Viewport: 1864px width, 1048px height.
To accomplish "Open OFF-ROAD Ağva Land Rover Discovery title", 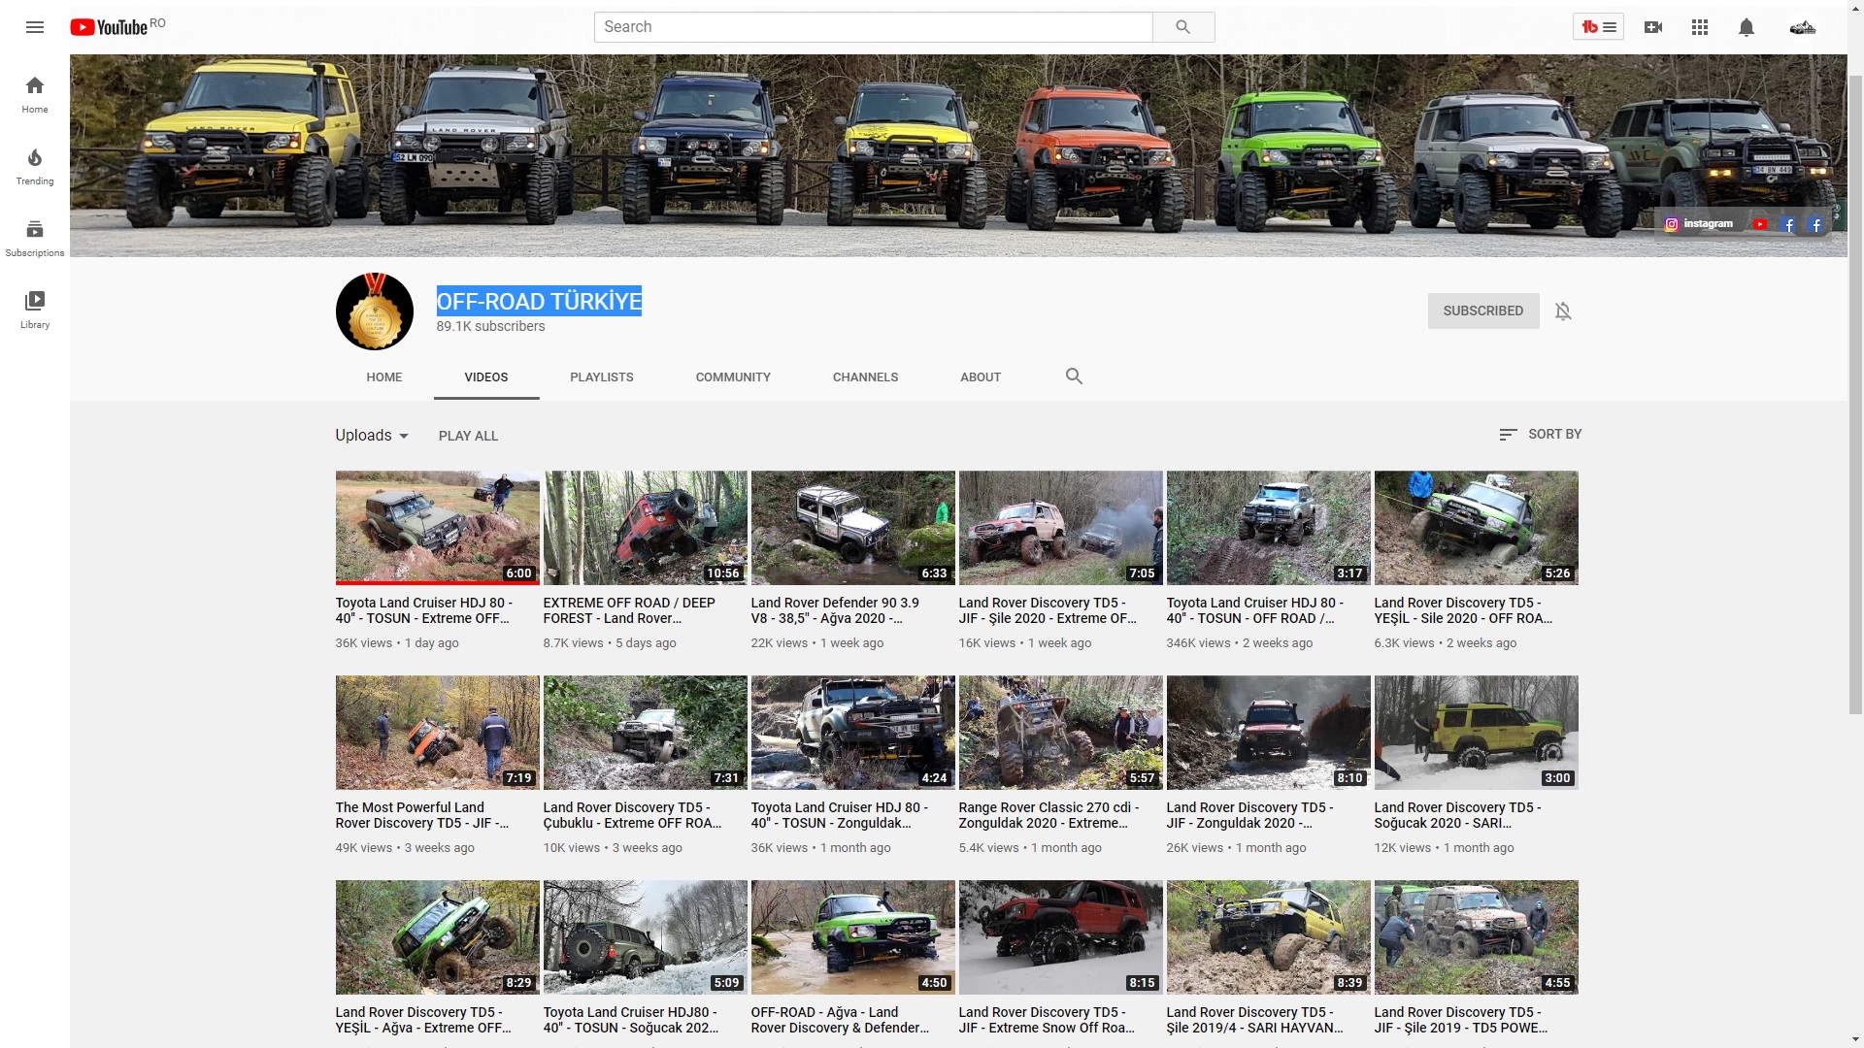I will pyautogui.click(x=840, y=1020).
